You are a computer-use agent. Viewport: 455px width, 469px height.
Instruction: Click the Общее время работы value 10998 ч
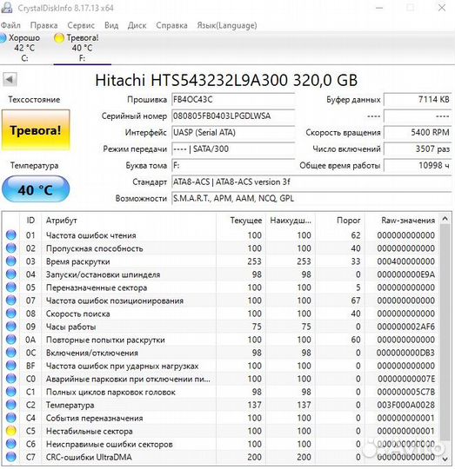point(418,165)
